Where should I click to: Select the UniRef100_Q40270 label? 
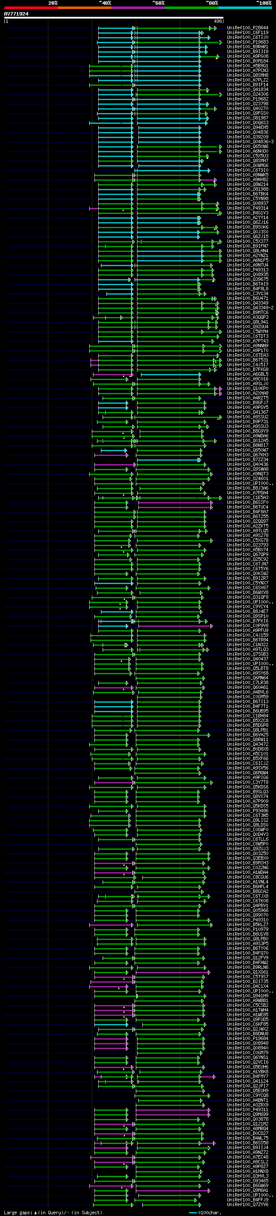248,109
